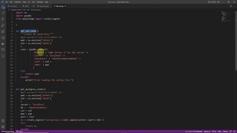The width and height of the screenshot is (237, 133).
Task: Change the Spaces: 4 indentation setting
Action: (x=207, y=132)
